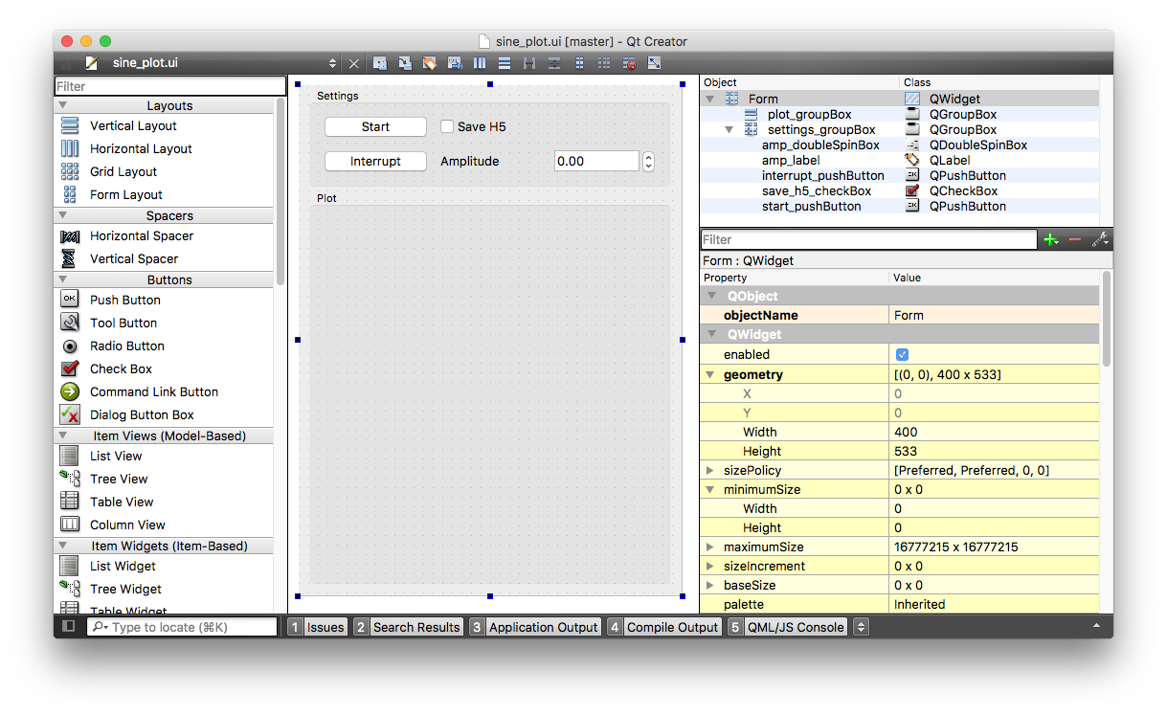Apply Lay Out Vertically from toolbar
The image size is (1167, 715).
[505, 63]
